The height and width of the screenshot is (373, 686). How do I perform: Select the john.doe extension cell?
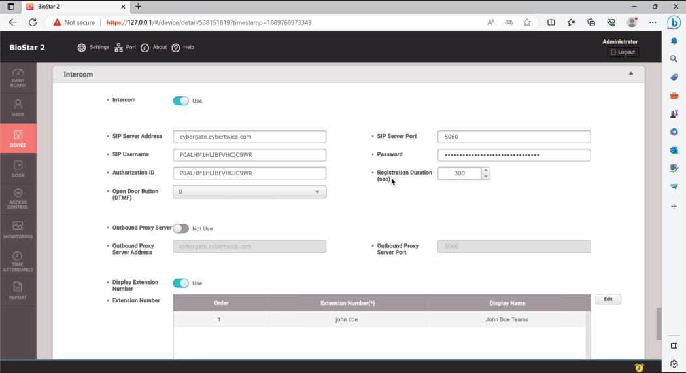[x=347, y=319]
